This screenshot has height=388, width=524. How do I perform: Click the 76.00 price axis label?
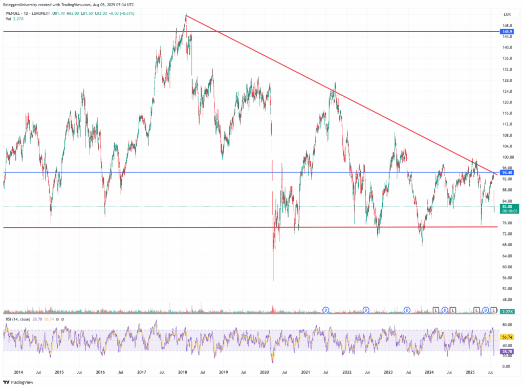coord(507,223)
